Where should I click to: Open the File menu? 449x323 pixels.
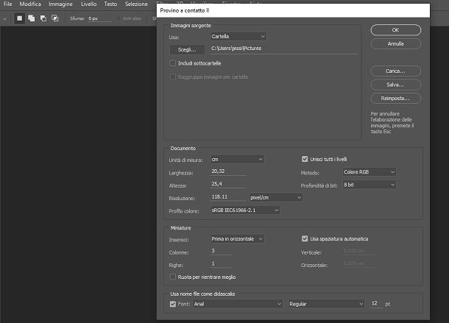coord(8,4)
